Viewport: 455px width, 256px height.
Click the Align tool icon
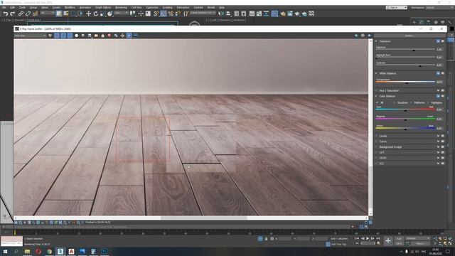[x=228, y=14]
